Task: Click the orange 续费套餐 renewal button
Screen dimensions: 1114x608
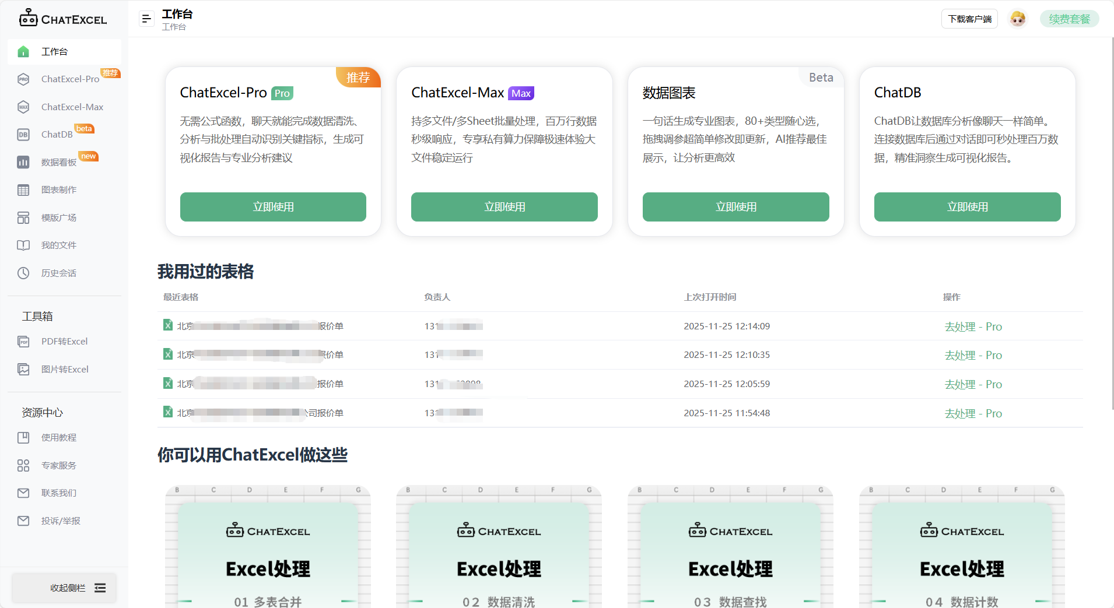Action: (1069, 18)
